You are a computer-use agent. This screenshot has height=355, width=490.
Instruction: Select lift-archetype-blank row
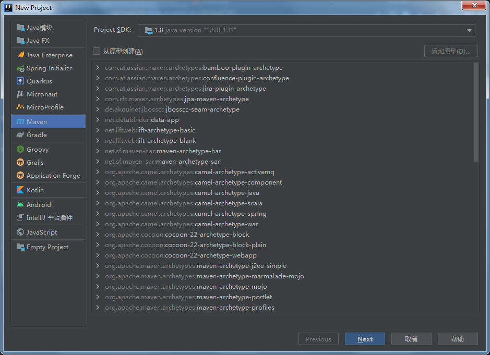283,141
